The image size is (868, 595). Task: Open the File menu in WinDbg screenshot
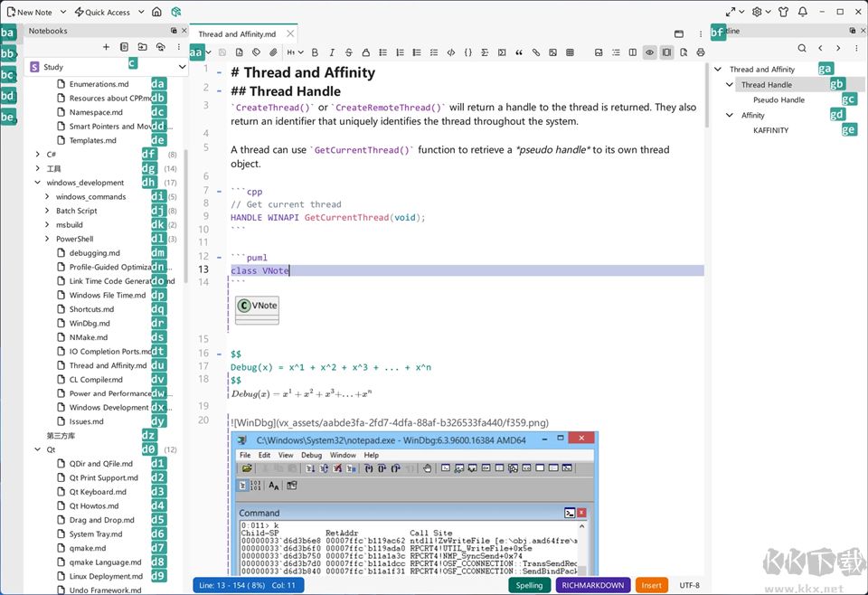(245, 455)
